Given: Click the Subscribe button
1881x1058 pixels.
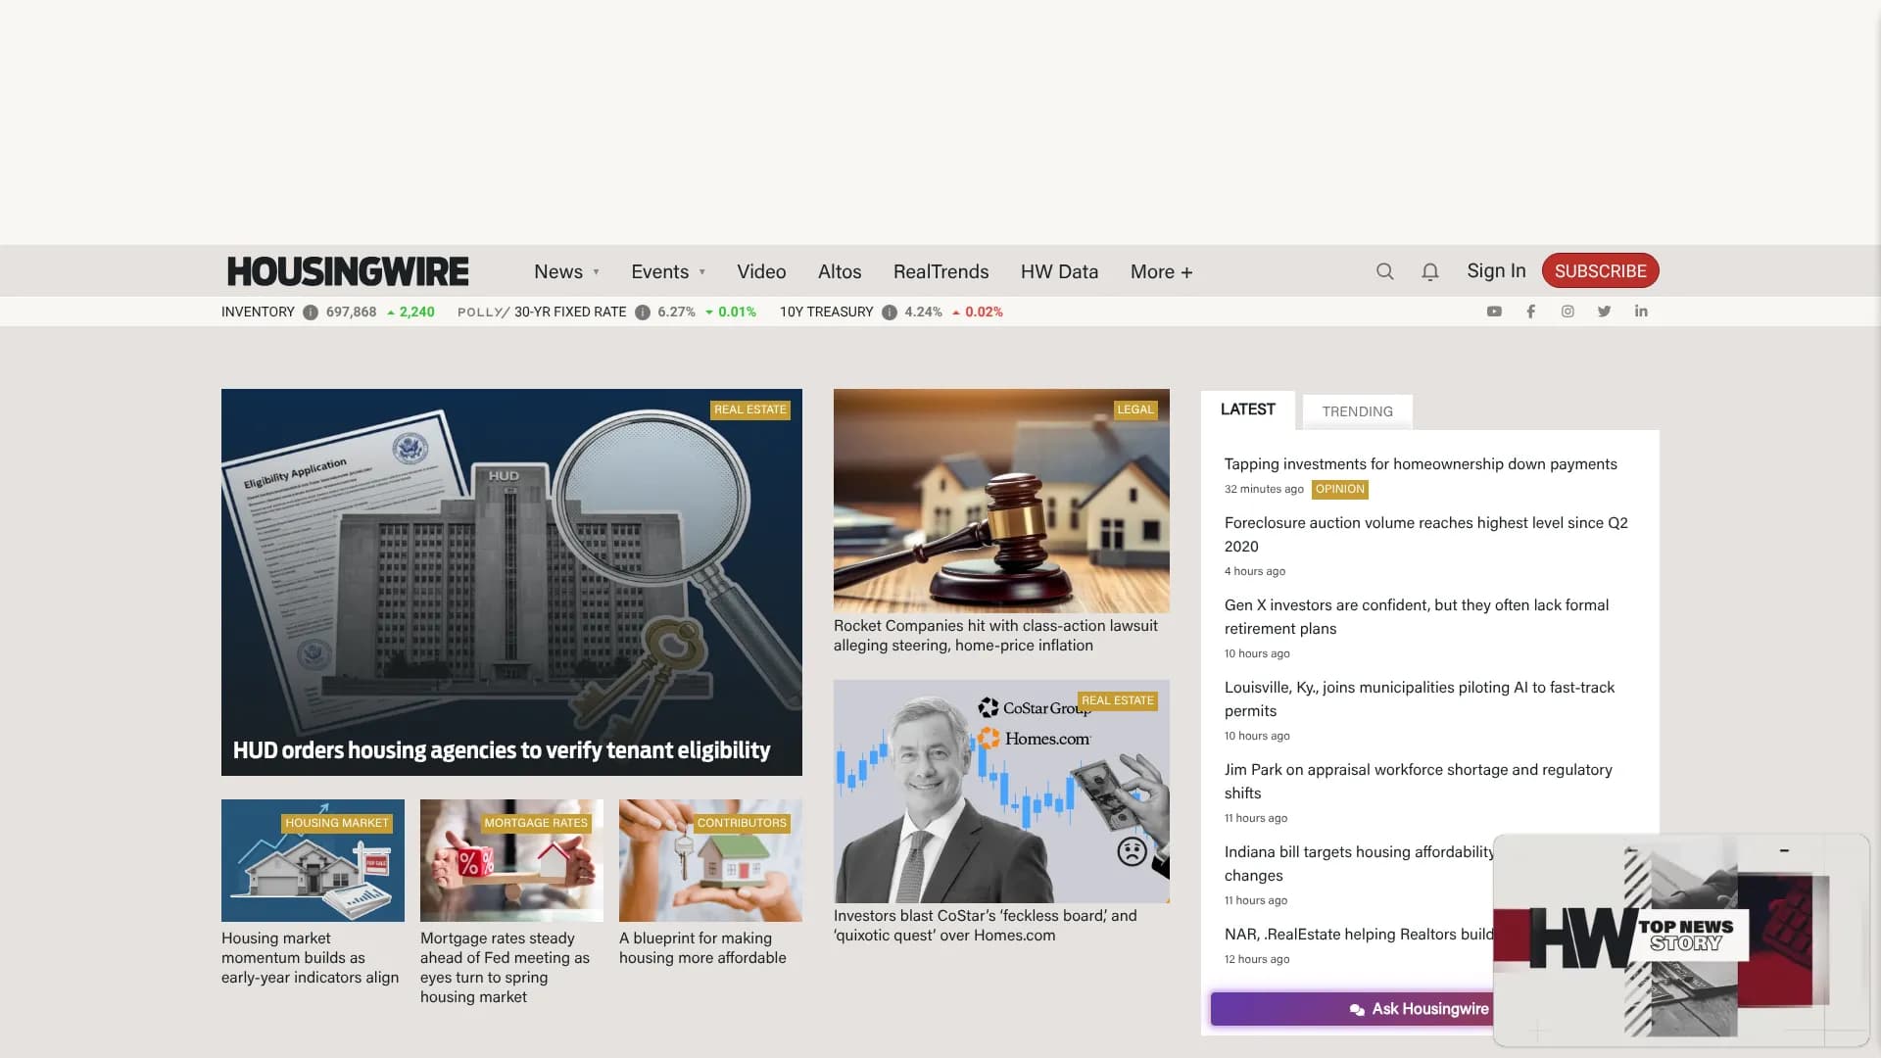Looking at the screenshot, I should 1600,271.
